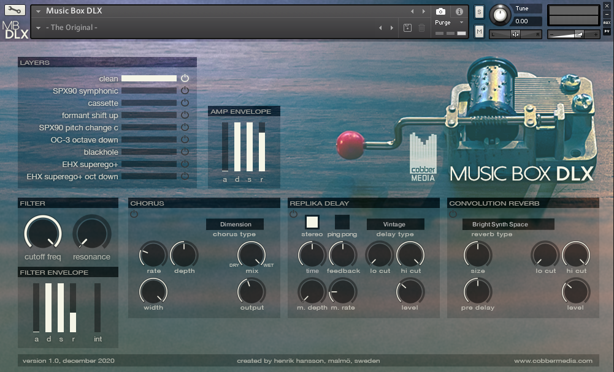Toggle the Replika Delay power button

tap(293, 214)
